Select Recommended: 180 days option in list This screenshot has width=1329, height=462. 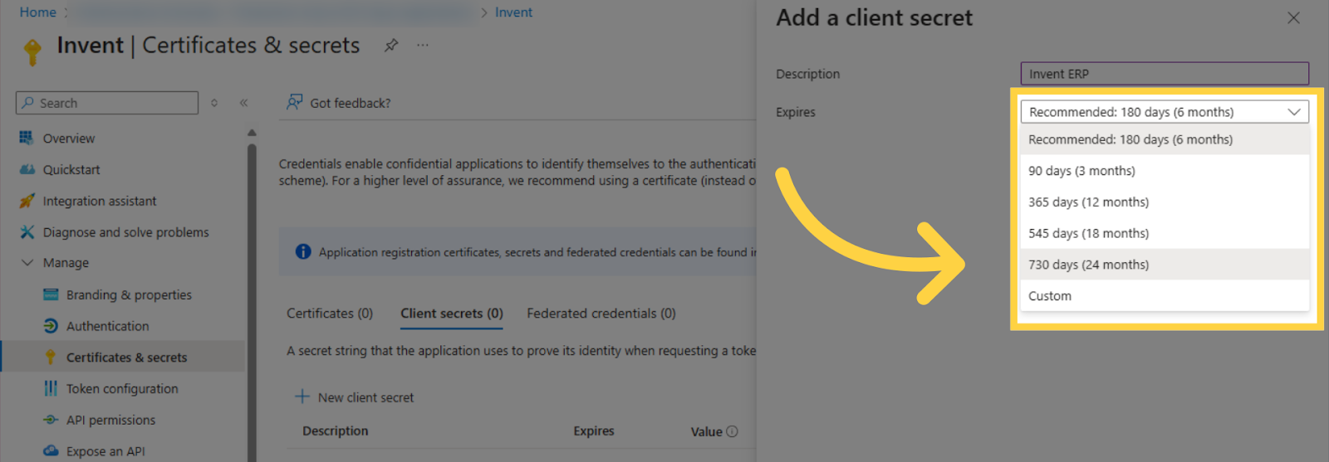point(1165,139)
